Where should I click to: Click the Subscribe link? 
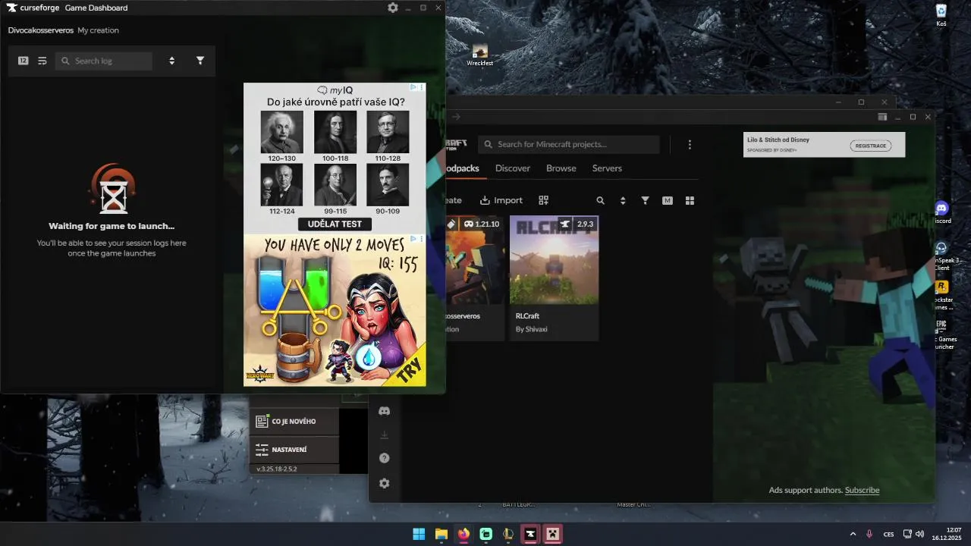point(863,490)
